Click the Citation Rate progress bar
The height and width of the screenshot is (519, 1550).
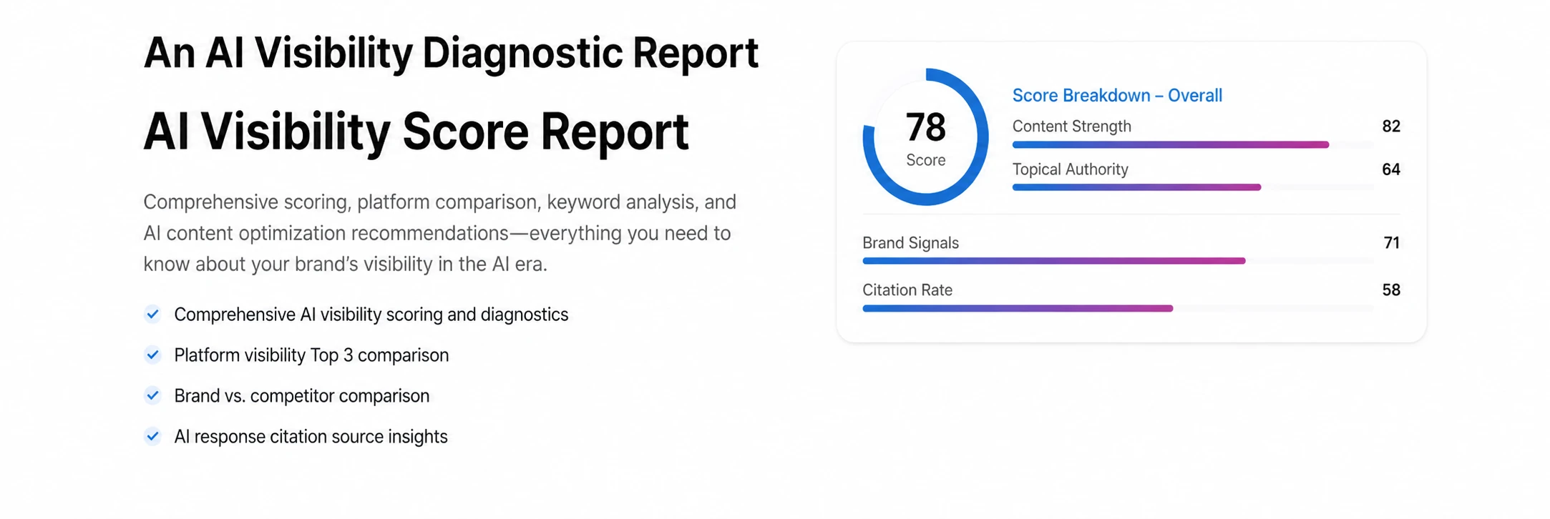pyautogui.click(x=1117, y=308)
